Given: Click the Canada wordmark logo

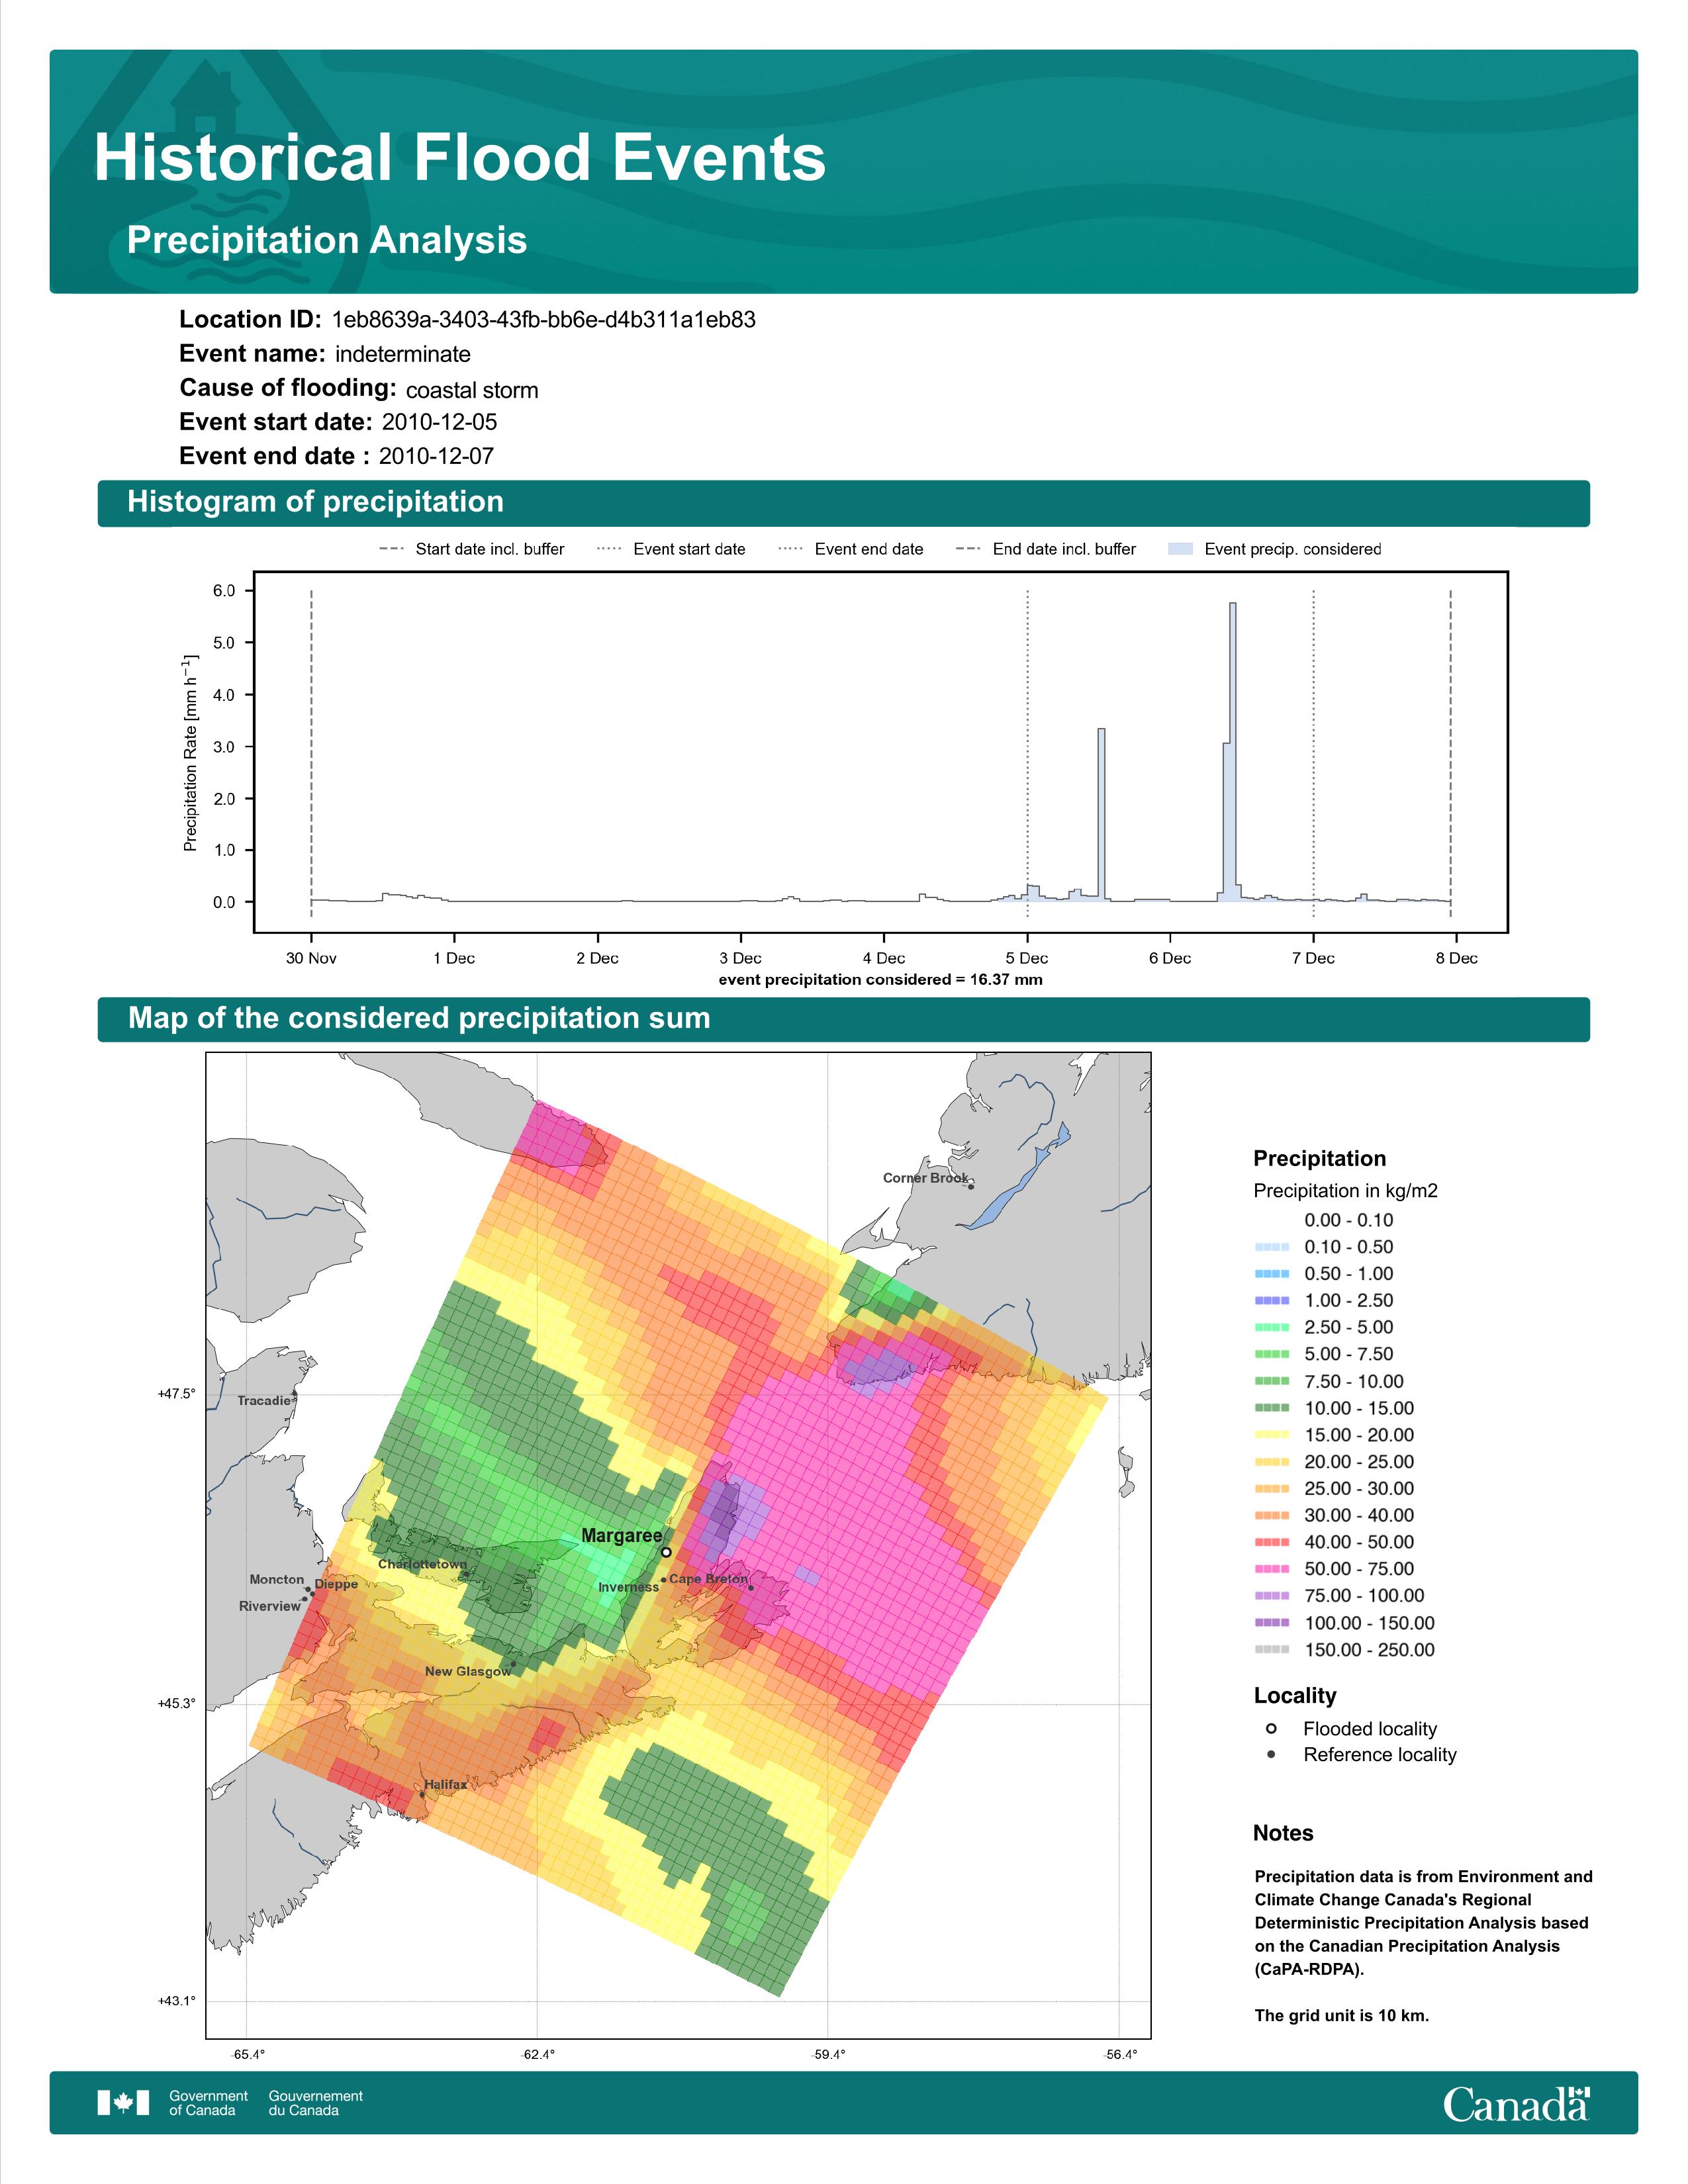Looking at the screenshot, I should click(1516, 2103).
